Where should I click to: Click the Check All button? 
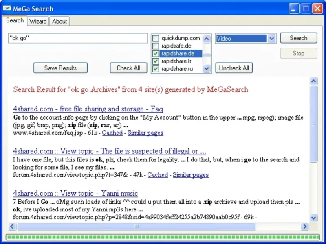128,68
